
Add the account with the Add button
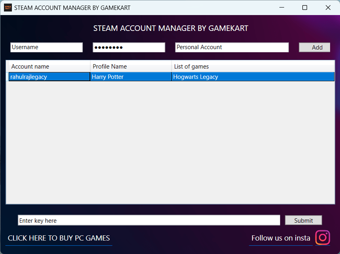coord(314,47)
